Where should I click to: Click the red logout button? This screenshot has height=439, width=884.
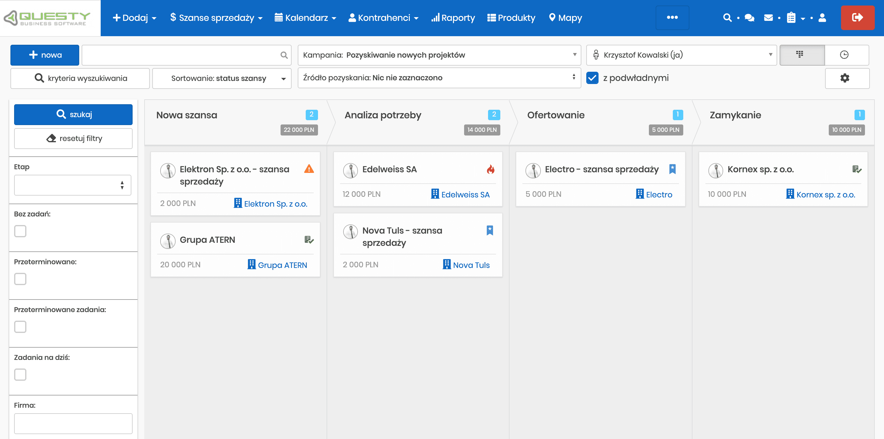coord(857,17)
